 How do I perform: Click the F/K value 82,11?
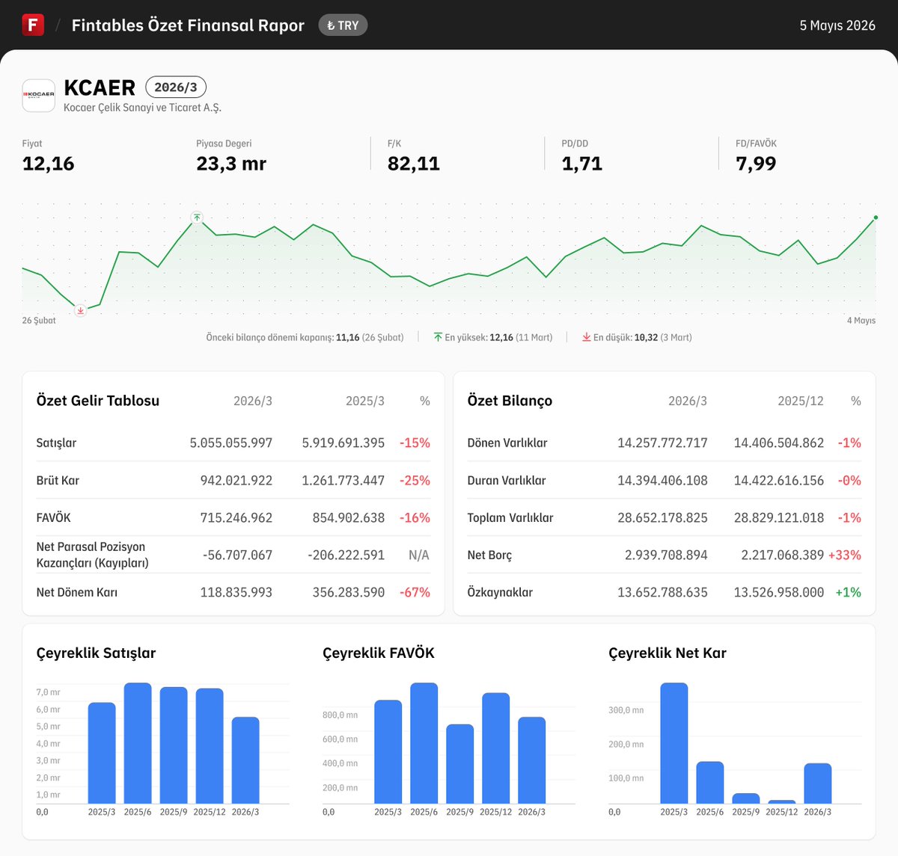(414, 164)
